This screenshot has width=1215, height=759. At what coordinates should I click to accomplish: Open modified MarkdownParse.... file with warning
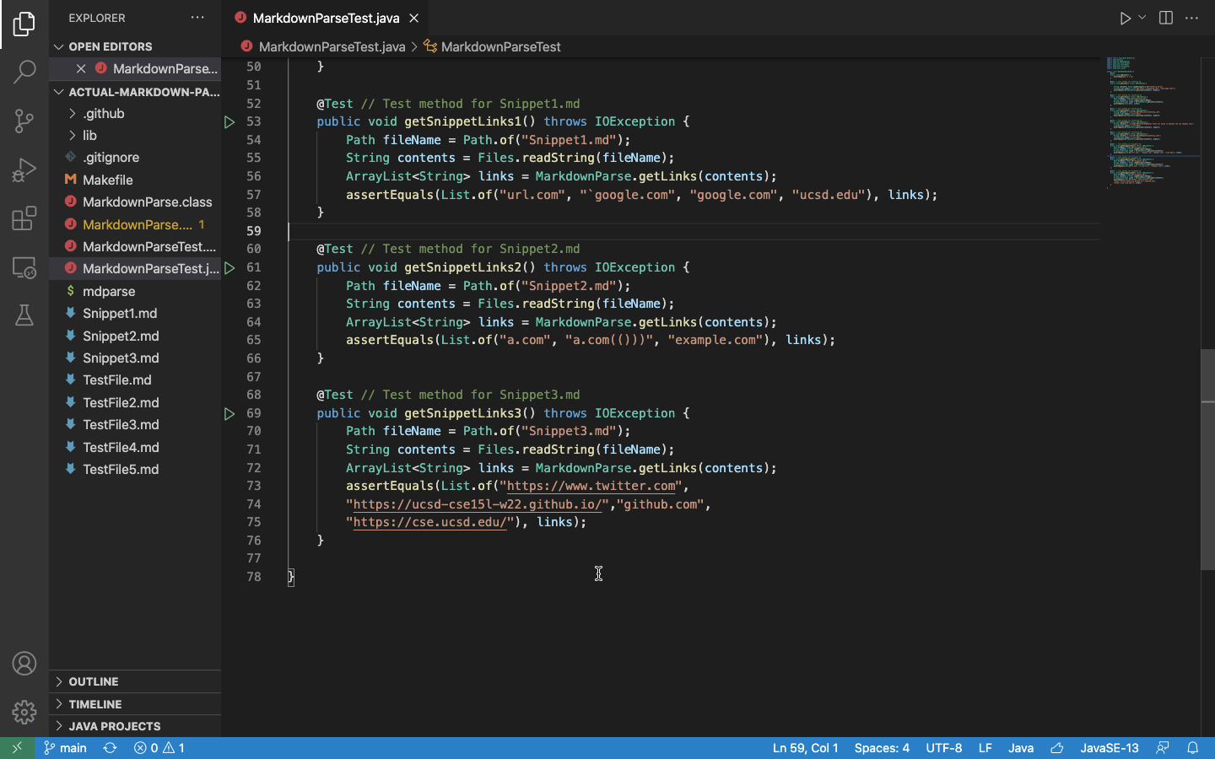click(135, 224)
